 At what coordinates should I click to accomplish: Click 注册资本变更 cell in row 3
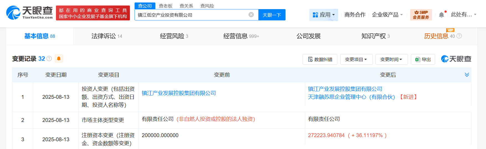108,139
